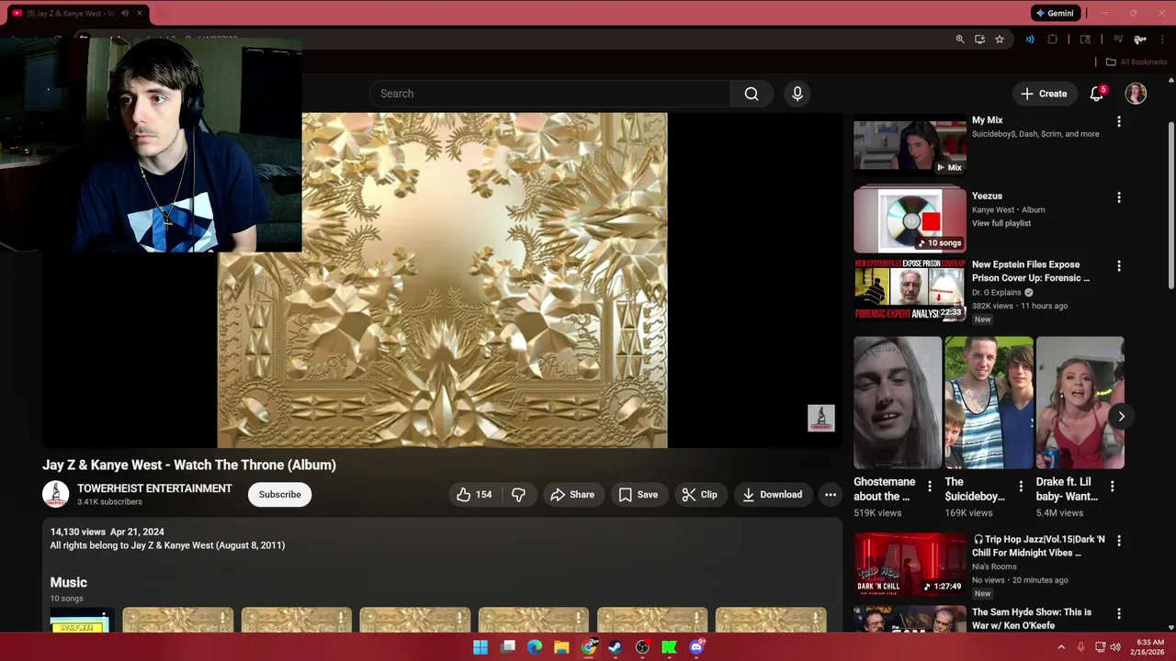1176x661 pixels.
Task: Click the taskbar volume icon
Action: pyautogui.click(x=1115, y=647)
